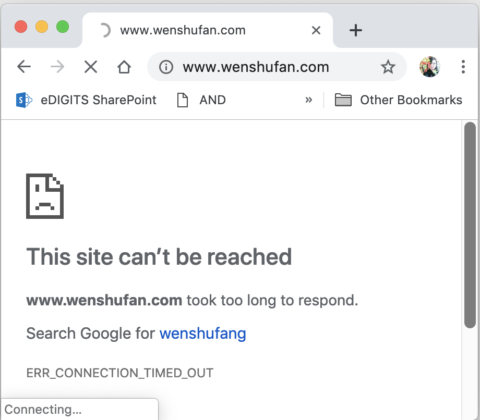Stop loading the page
The image size is (480, 420).
click(x=91, y=67)
